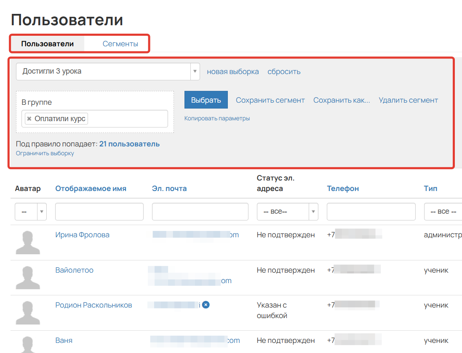Sort the table by Эл. почта column

[170, 188]
